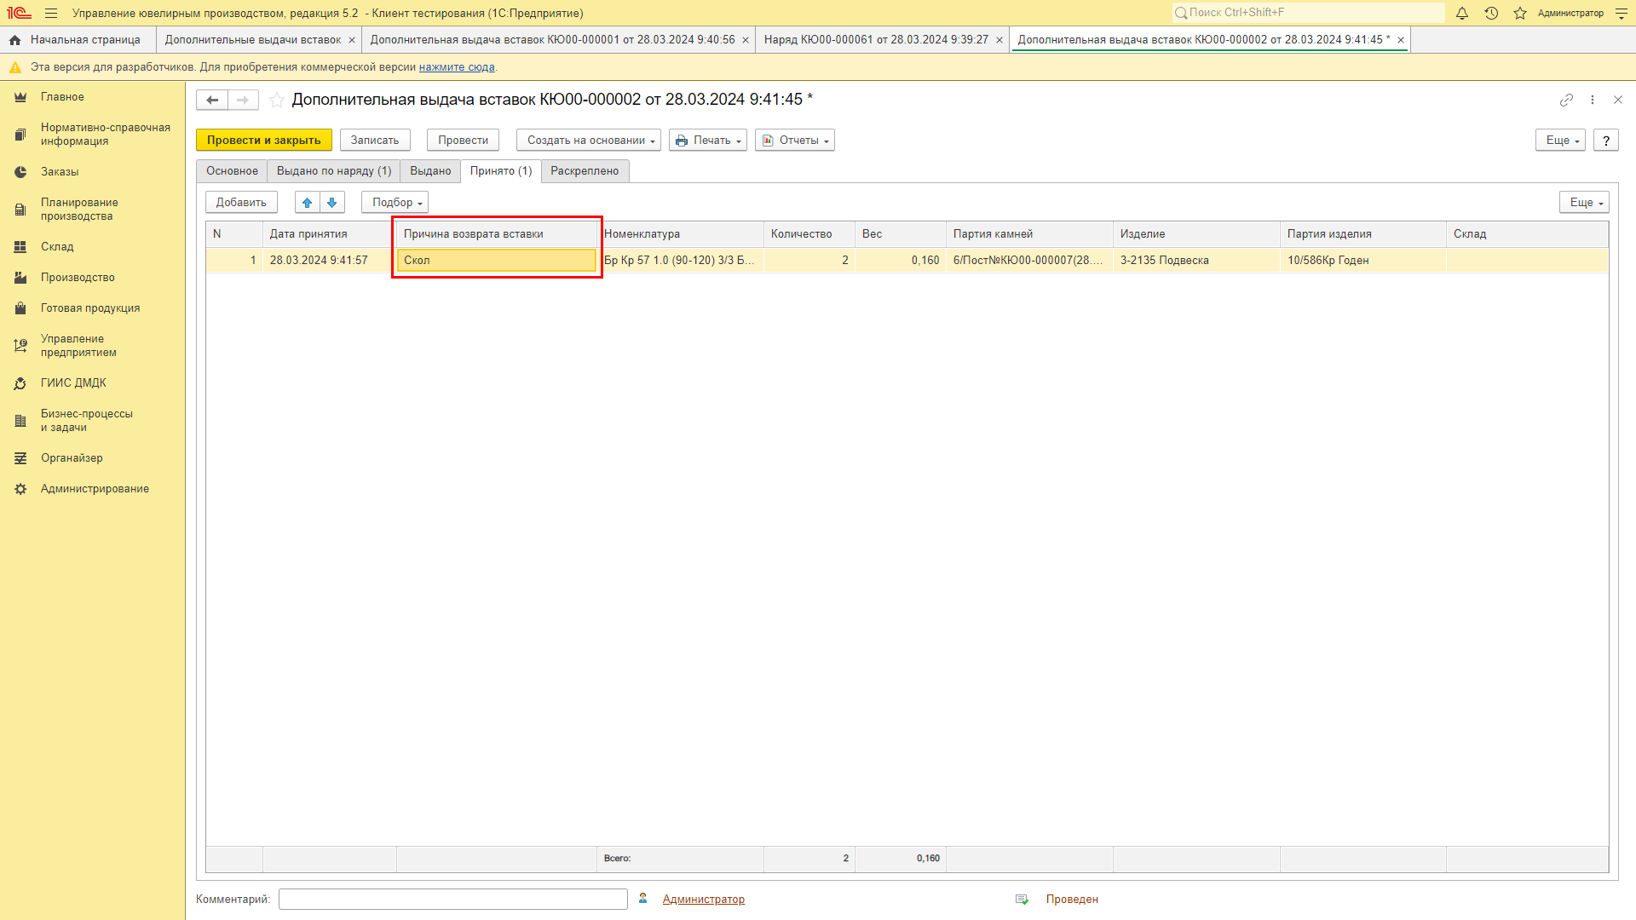Viewport: 1636px width, 920px height.
Task: Click the Планирование производства sidebar icon
Action: (x=20, y=210)
